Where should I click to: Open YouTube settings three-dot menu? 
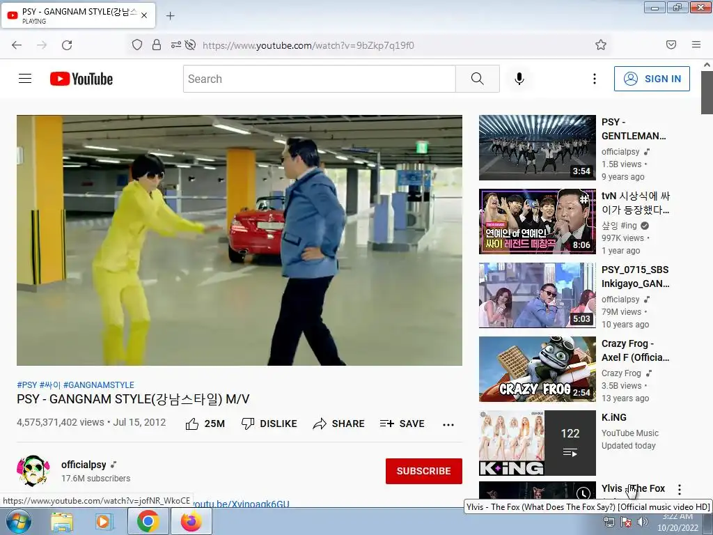(x=595, y=79)
